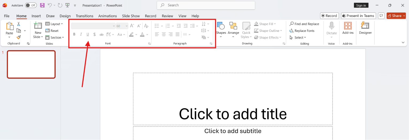Open Font dialog box launcher
Viewport: 409px width, 140px height.
tap(149, 43)
